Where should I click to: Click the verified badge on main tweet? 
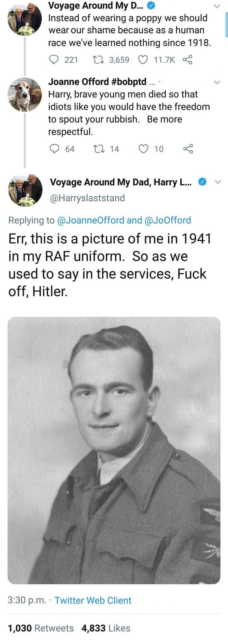pyautogui.click(x=202, y=182)
